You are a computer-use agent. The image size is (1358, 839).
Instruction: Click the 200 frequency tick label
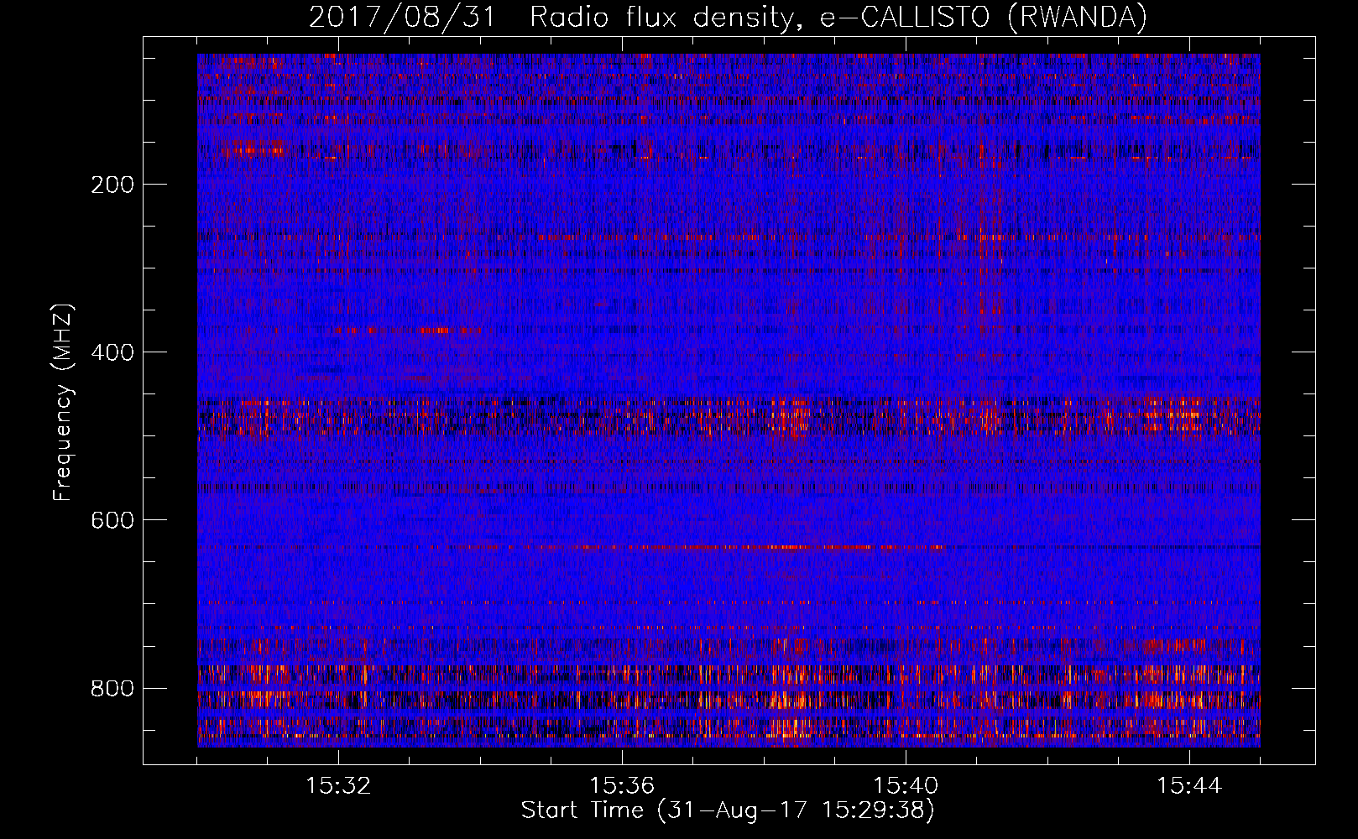112,185
